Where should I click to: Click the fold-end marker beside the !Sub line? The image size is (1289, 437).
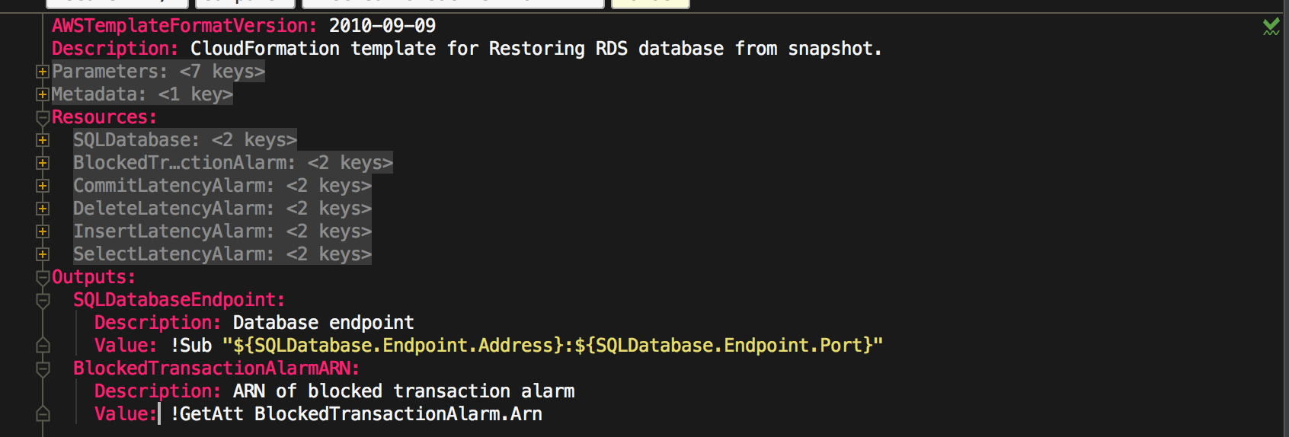[x=43, y=346]
